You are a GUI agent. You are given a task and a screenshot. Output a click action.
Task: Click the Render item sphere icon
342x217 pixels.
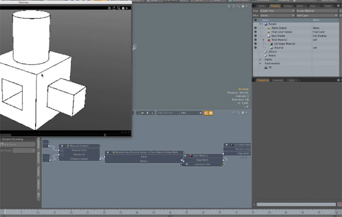pos(266,24)
